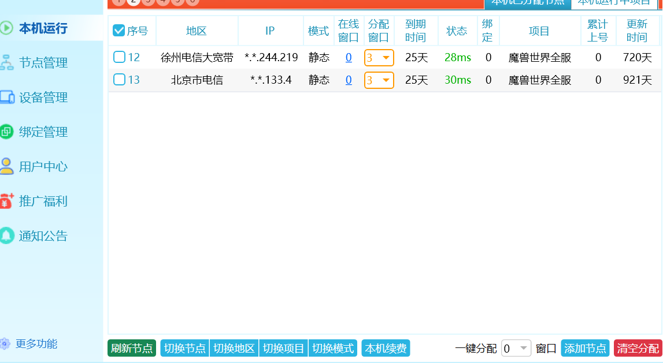The width and height of the screenshot is (663, 363).
Task: Open 节点管理 via its network icon
Action: (7, 62)
